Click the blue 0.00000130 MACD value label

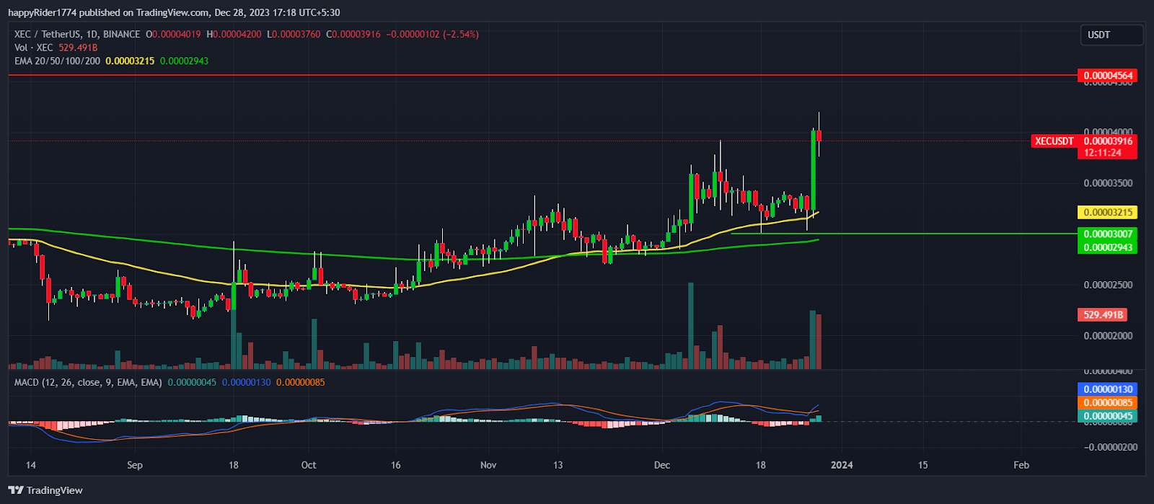(x=1107, y=389)
